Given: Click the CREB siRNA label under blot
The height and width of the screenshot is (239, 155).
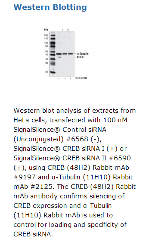Looking at the screenshot, I should click(x=81, y=78).
